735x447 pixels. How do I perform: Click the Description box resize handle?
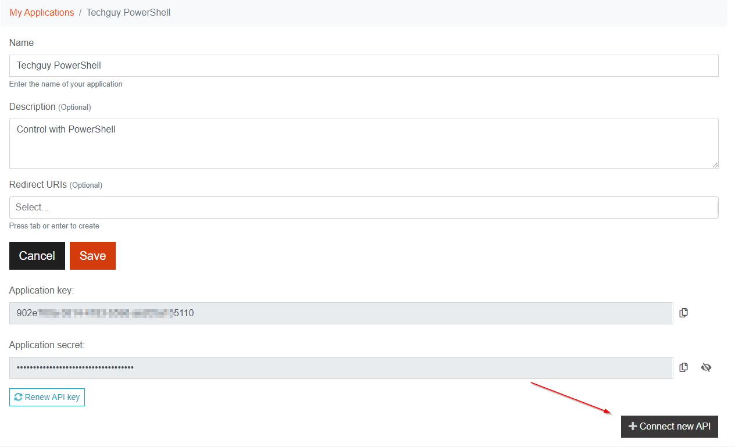[x=715, y=165]
